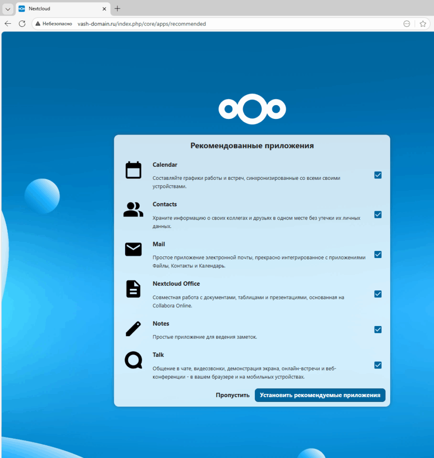Click the Calendar app icon
Image resolution: width=434 pixels, height=458 pixels.
click(x=134, y=170)
